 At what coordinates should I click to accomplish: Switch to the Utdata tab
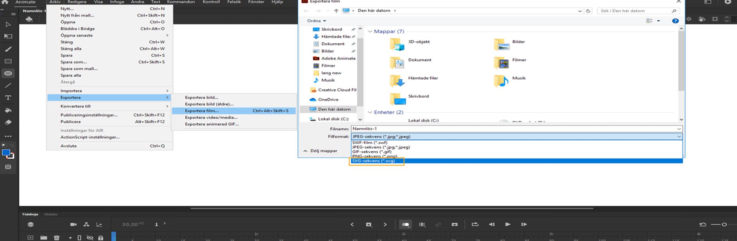tap(51, 214)
